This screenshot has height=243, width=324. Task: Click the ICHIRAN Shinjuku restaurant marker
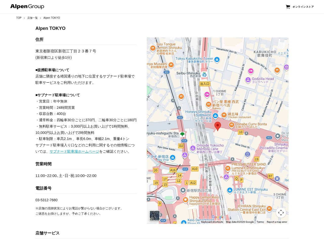coord(269,209)
